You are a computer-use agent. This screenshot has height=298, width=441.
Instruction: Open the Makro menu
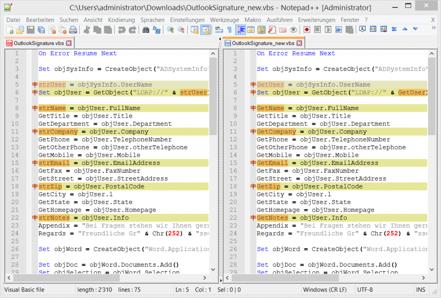pos(253,19)
